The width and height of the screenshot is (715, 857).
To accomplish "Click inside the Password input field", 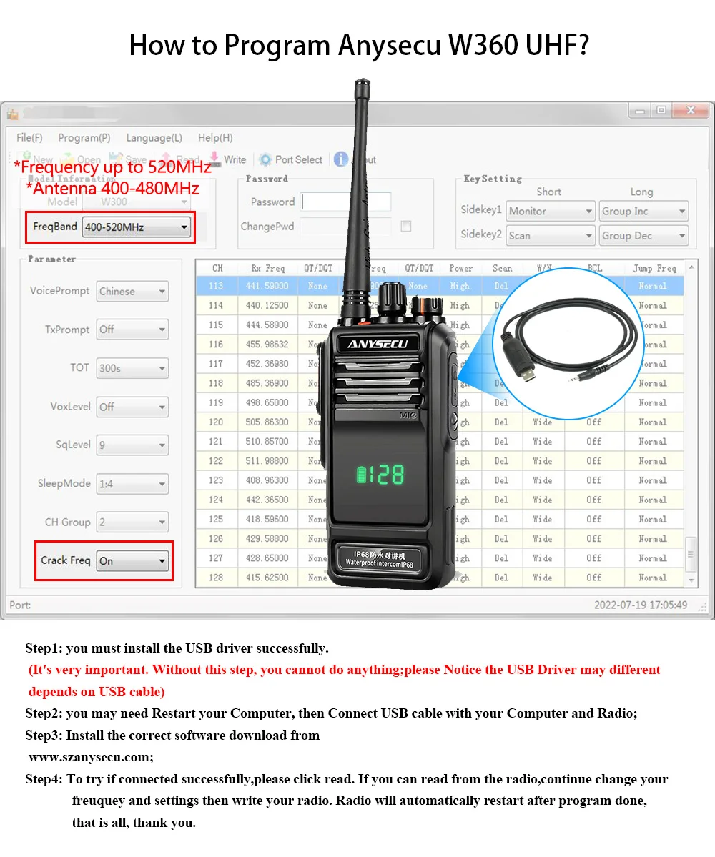I will (x=346, y=202).
